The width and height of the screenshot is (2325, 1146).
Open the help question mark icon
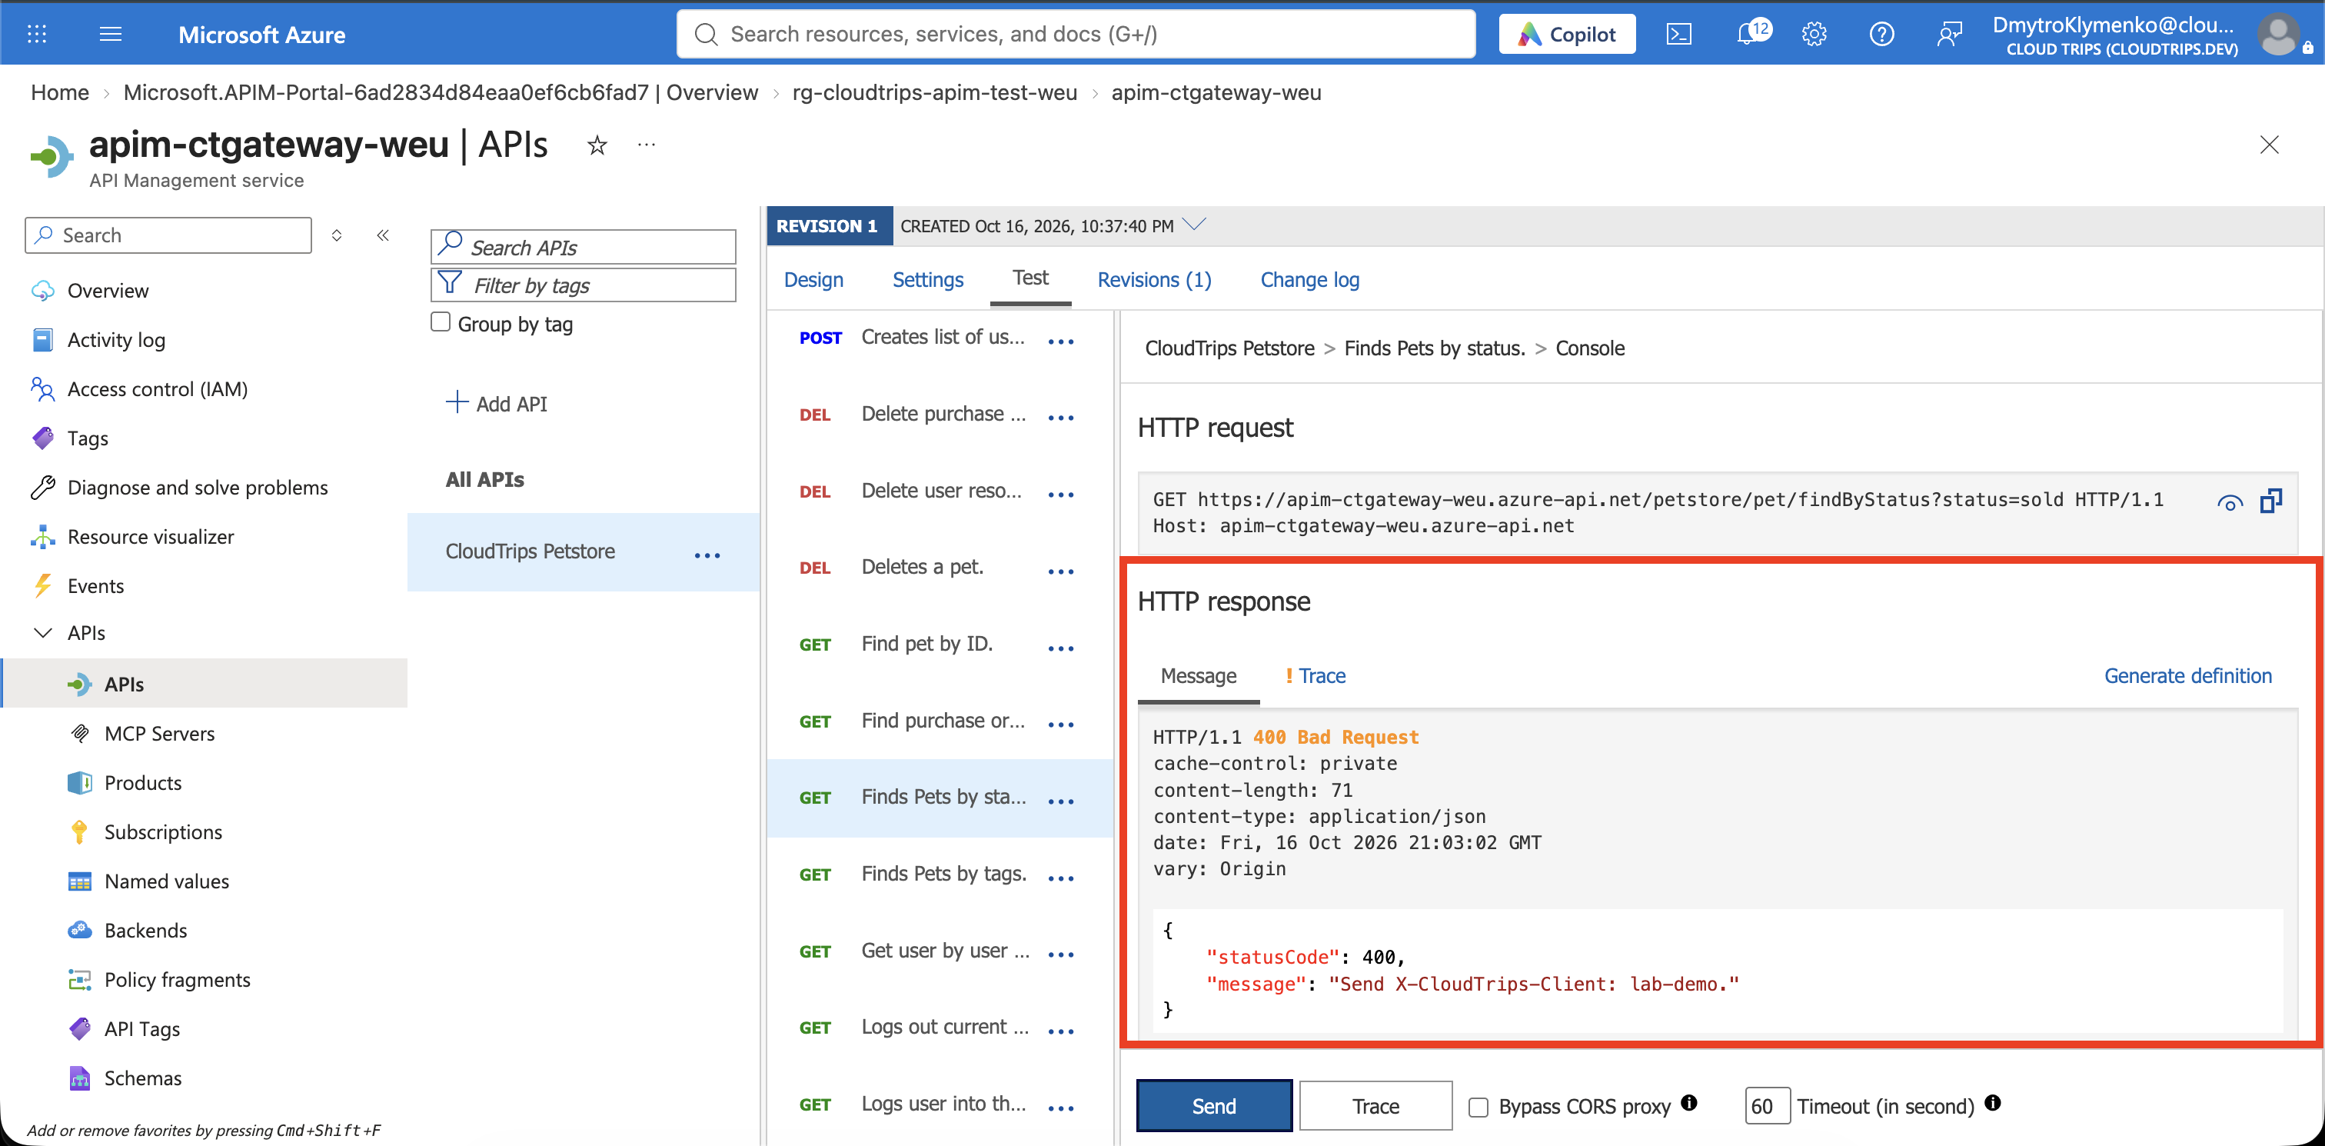1882,35
